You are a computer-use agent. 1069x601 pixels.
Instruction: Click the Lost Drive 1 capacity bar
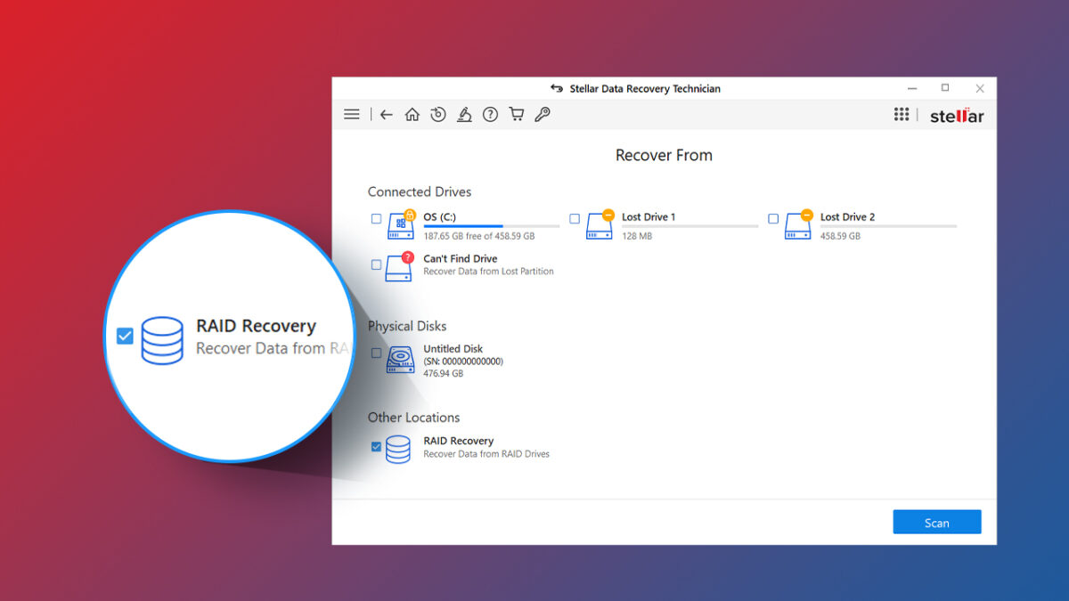(690, 226)
